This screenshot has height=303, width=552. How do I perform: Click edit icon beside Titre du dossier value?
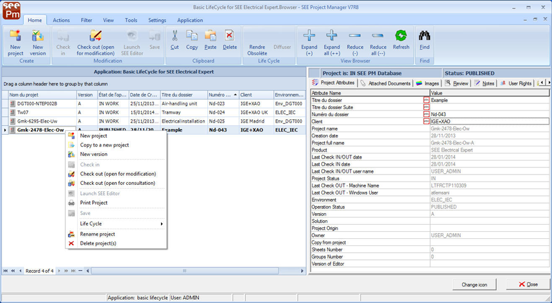point(426,100)
